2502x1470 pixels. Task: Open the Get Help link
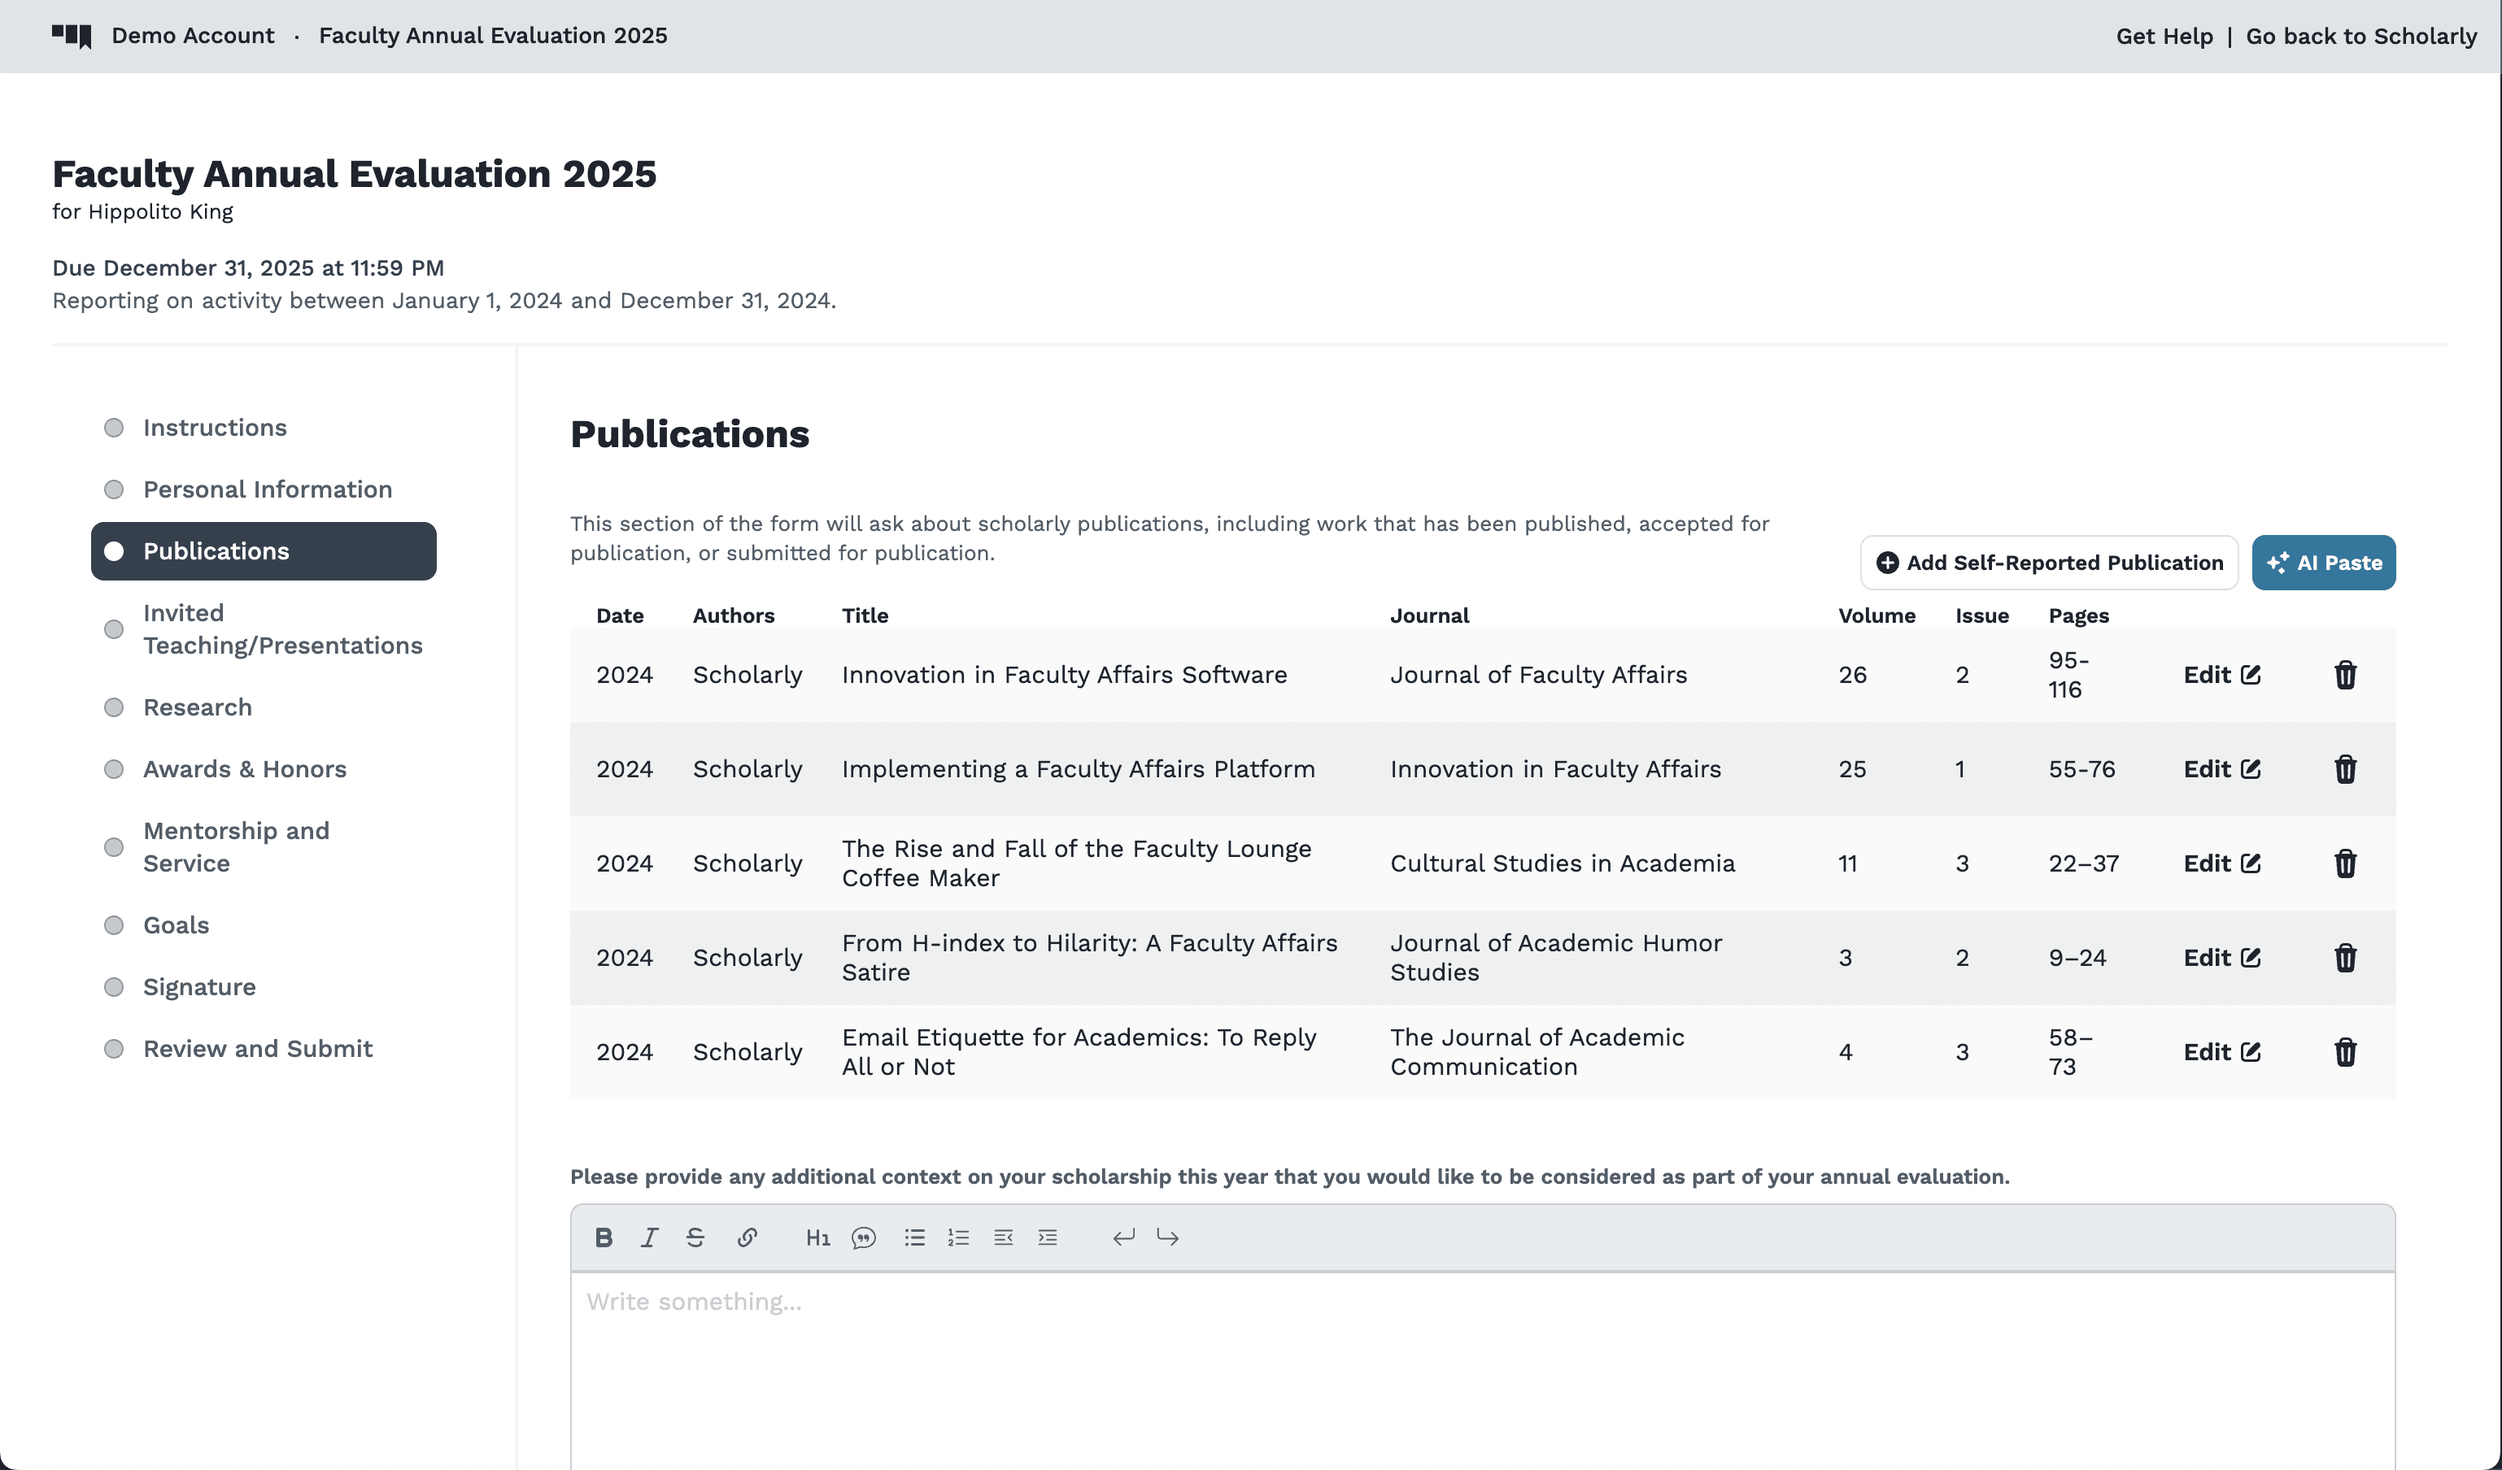pos(2164,36)
